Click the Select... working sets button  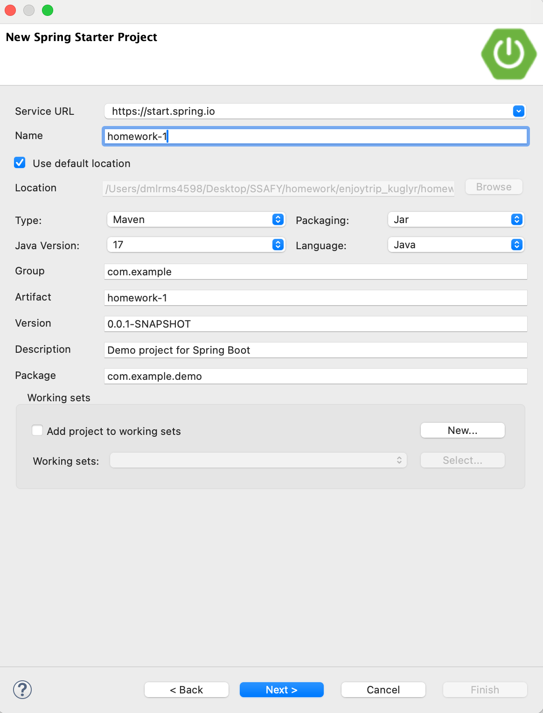click(463, 460)
